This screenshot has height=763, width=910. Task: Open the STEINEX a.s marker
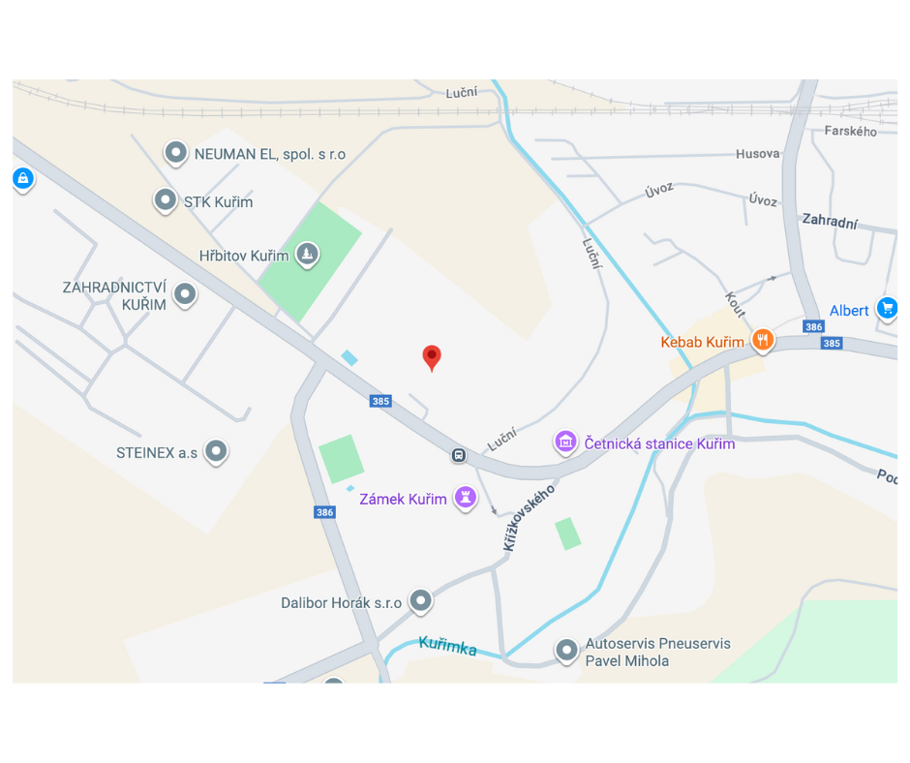[216, 452]
